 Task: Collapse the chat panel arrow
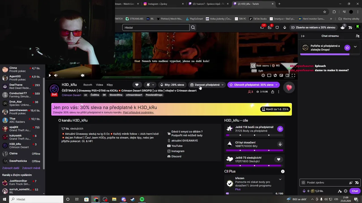click(303, 36)
